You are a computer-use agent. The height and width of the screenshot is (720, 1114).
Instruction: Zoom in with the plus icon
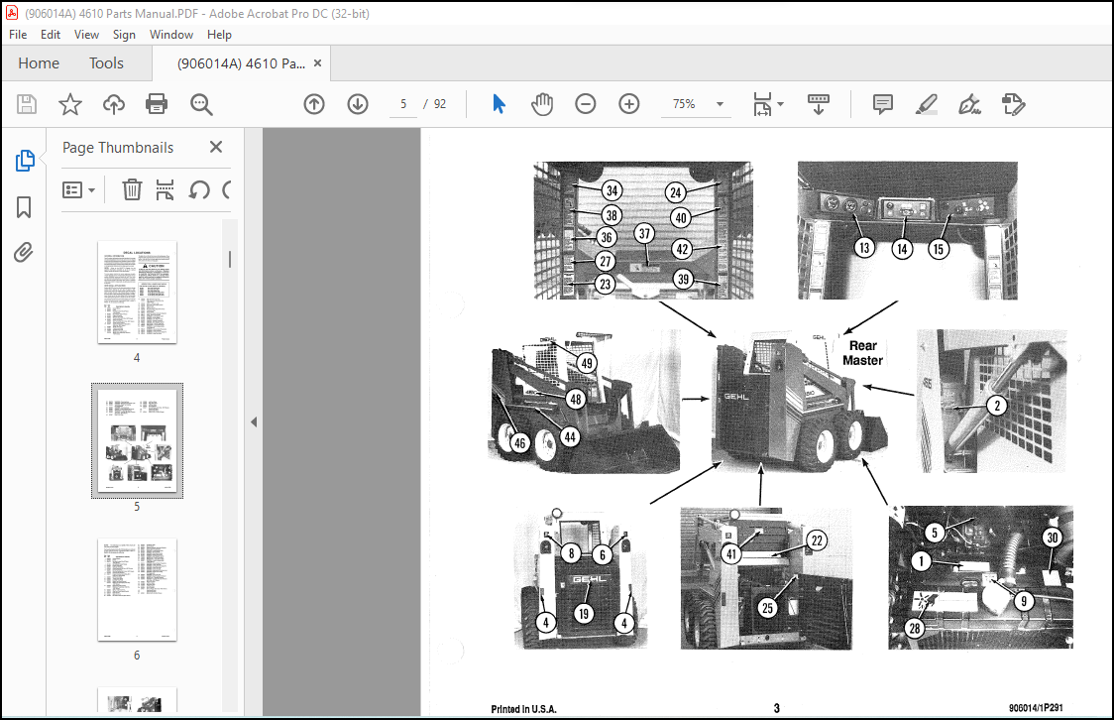point(628,104)
